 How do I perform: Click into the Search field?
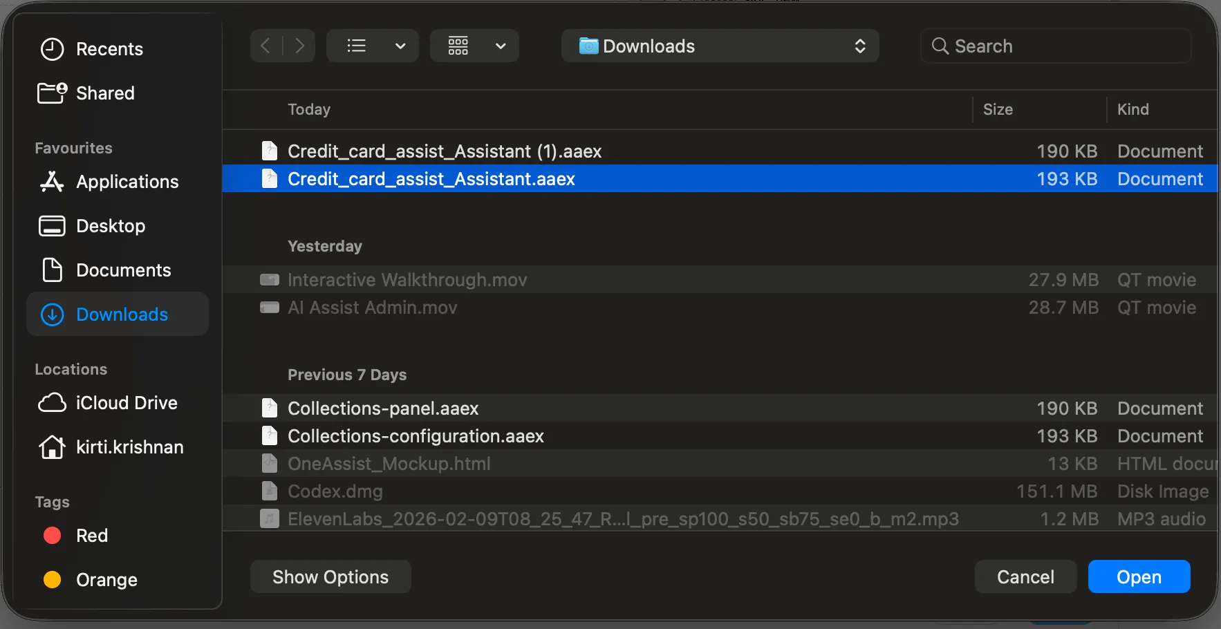[1056, 46]
